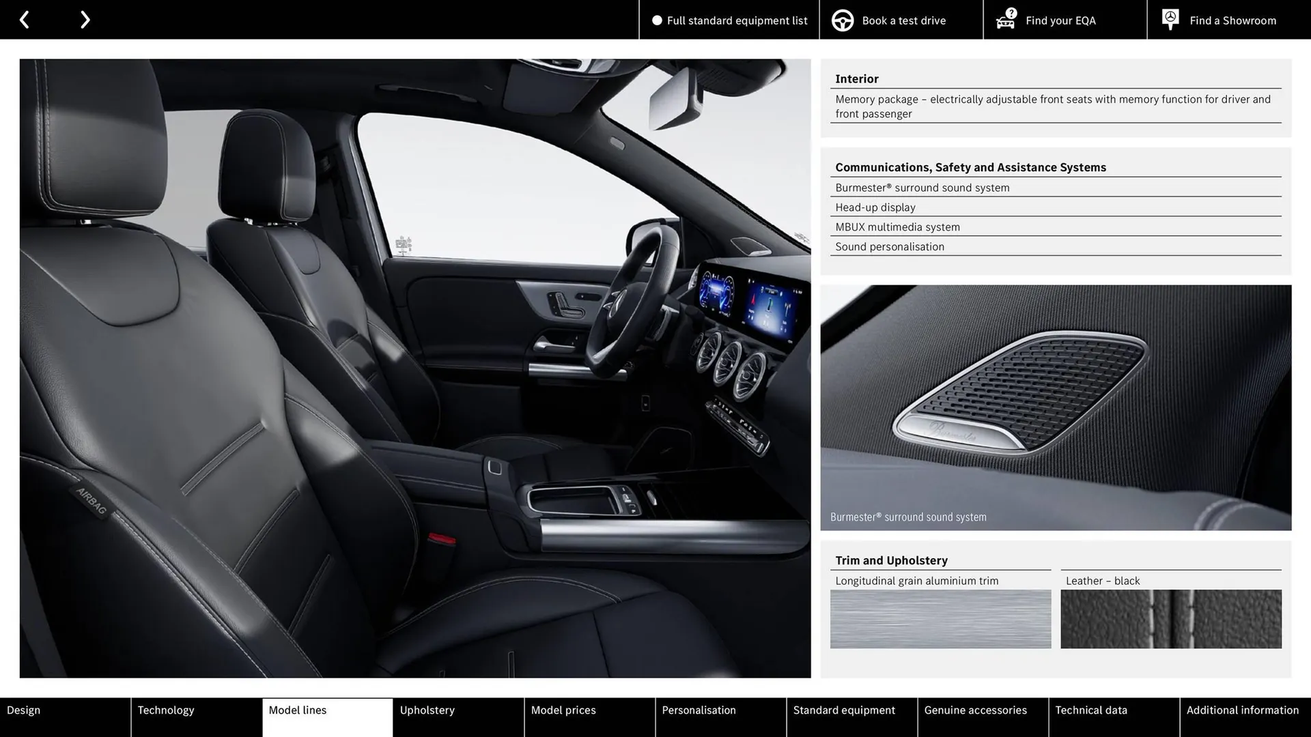This screenshot has height=737, width=1311.
Task: Click the question mark above the car icon
Action: tap(1011, 12)
